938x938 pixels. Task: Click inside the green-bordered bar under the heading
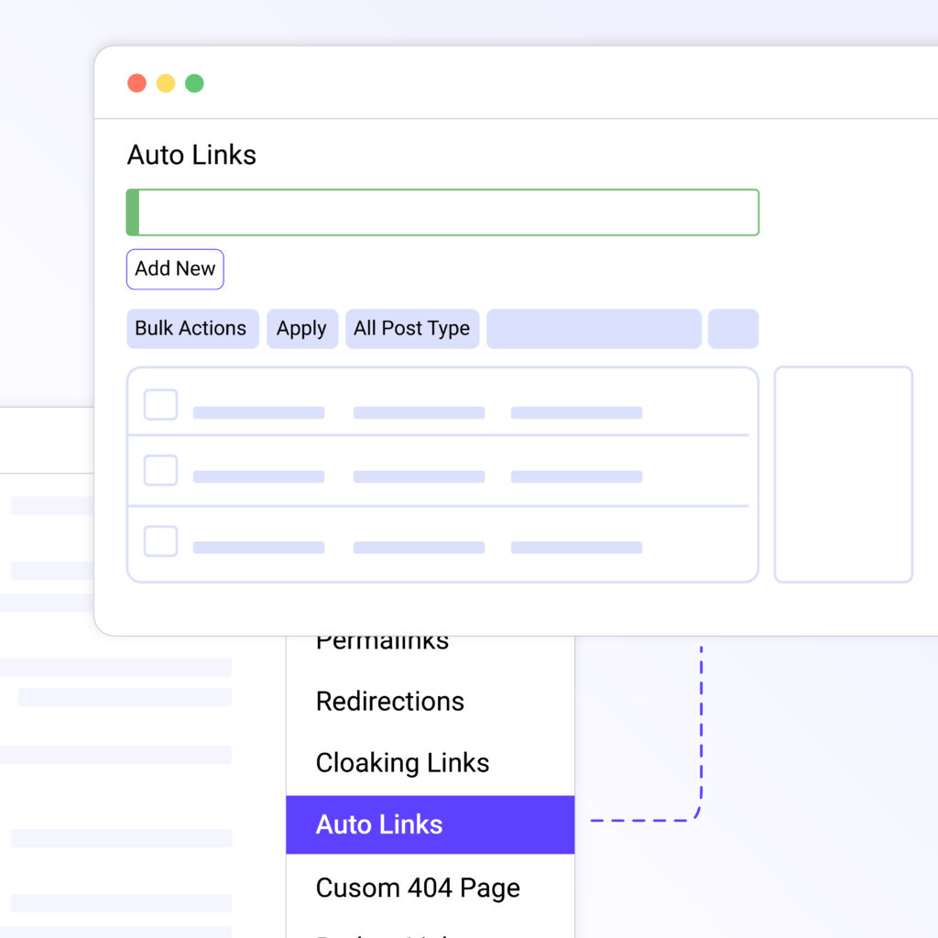(447, 213)
